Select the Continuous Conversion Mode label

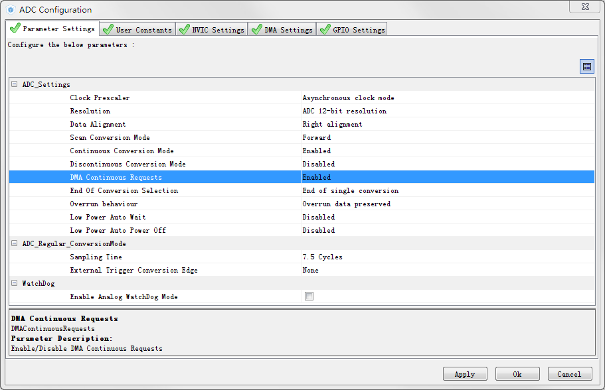tap(122, 151)
